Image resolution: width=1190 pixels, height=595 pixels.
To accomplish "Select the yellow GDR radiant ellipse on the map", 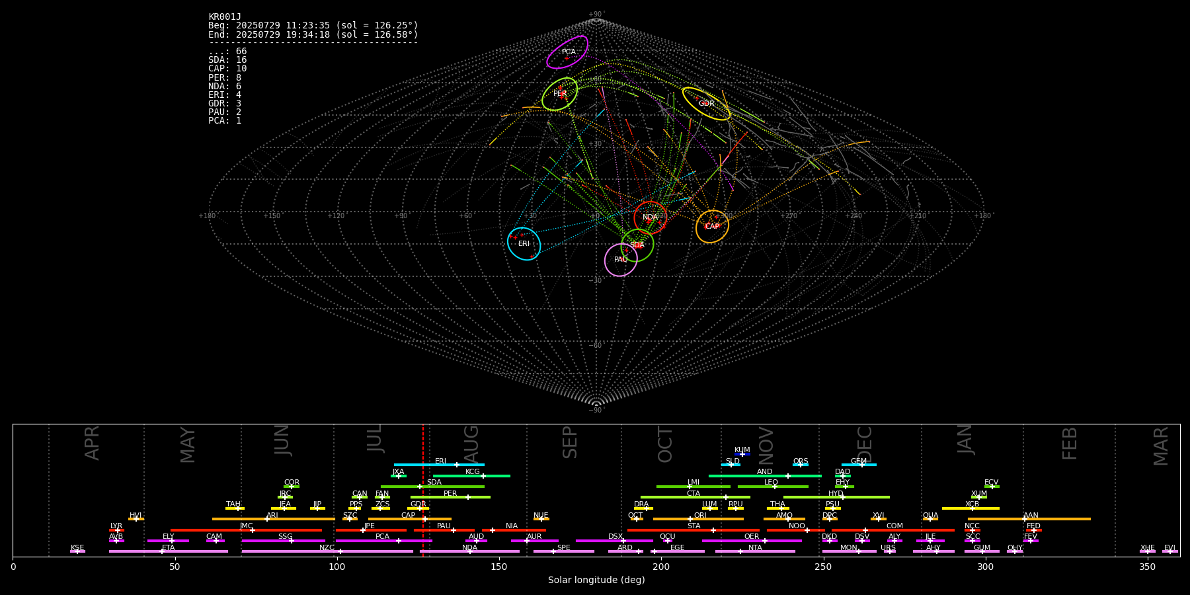I will [707, 103].
